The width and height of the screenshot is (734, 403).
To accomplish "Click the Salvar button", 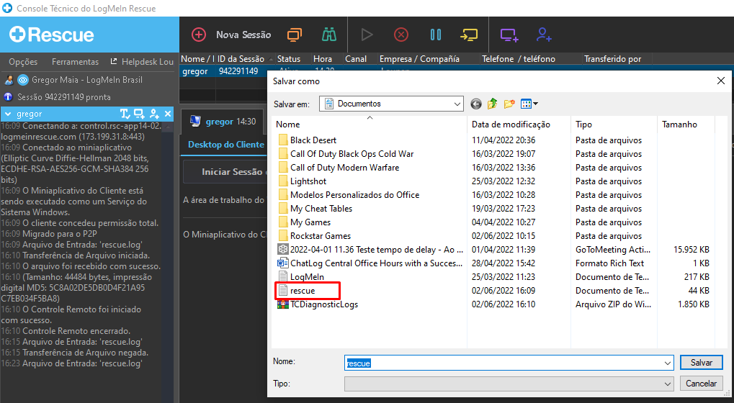I will (x=702, y=362).
